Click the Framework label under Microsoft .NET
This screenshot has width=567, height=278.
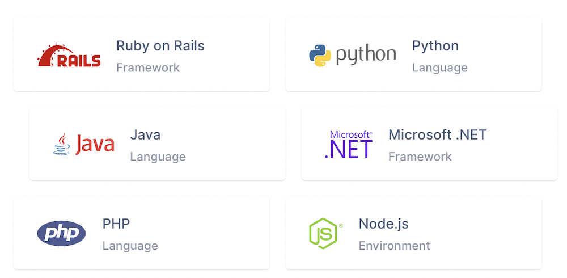pyautogui.click(x=420, y=157)
